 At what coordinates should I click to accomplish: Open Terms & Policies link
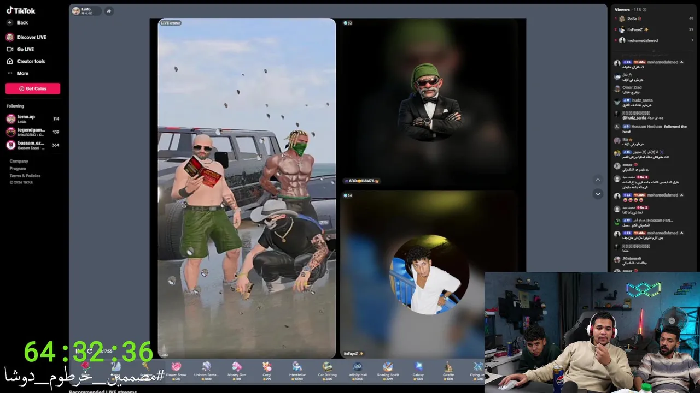point(25,176)
